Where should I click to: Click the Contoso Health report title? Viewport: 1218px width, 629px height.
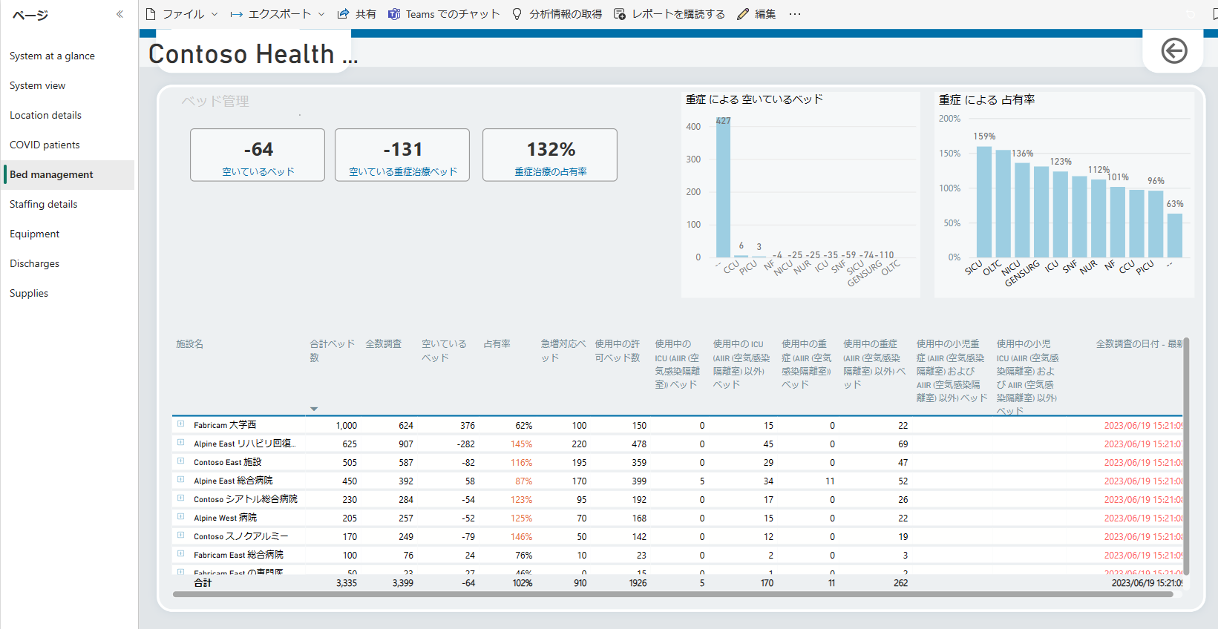tap(252, 54)
